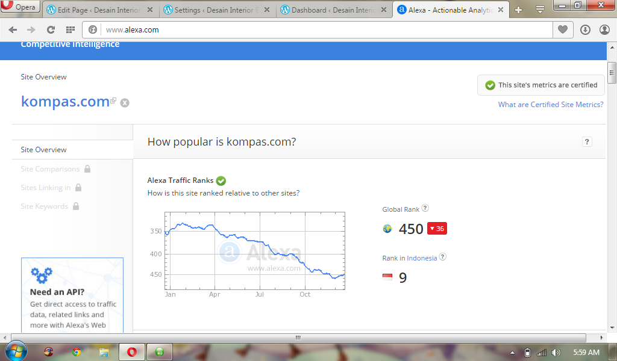
Task: Open the Rank in Indonesia help icon
Action: point(443,257)
